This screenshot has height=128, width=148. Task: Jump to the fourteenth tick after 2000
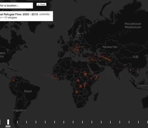pyautogui.click(x=139, y=122)
